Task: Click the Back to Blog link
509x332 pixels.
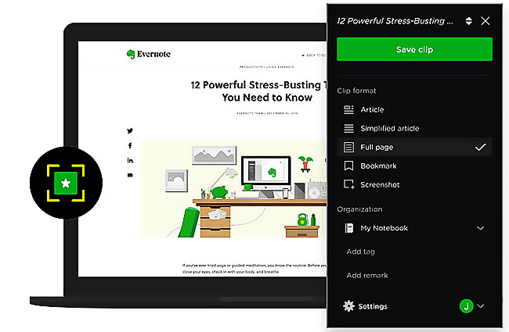Action: (314, 55)
